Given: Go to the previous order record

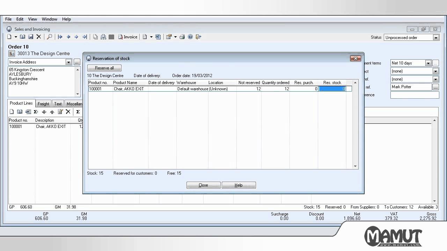Looking at the screenshot, I should (x=68, y=37).
